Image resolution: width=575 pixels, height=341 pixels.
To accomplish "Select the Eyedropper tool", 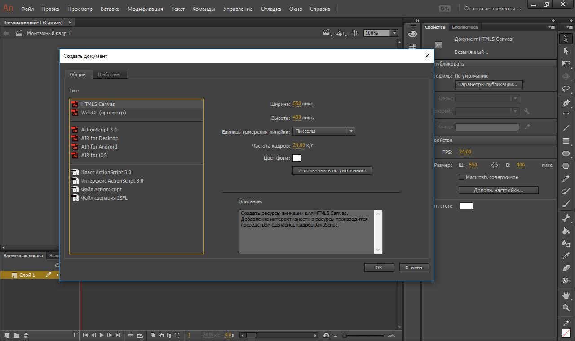I will tap(566, 256).
